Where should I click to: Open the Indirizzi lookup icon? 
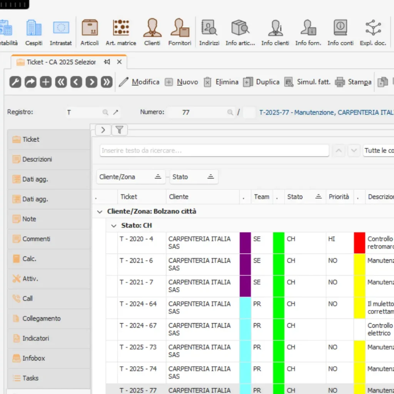tap(209, 32)
